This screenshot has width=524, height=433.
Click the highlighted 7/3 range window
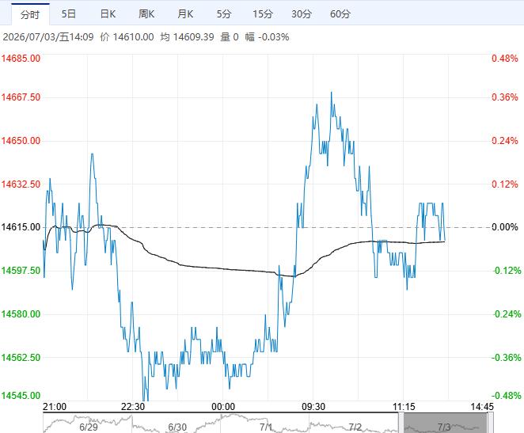coord(445,424)
